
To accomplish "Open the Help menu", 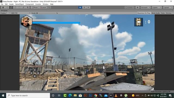I will (x=52, y=4).
